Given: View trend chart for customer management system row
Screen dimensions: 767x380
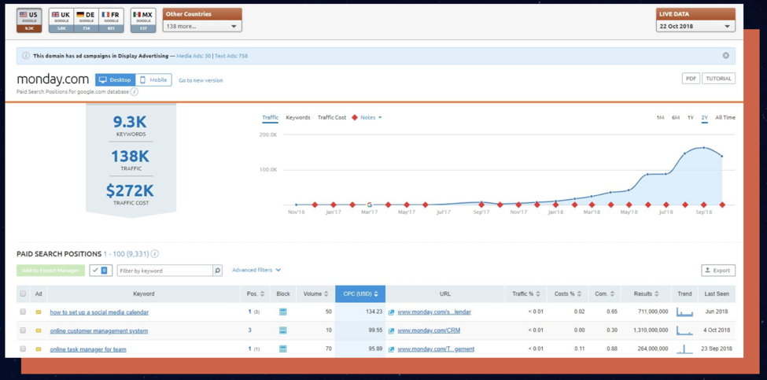Looking at the screenshot, I should 685,330.
